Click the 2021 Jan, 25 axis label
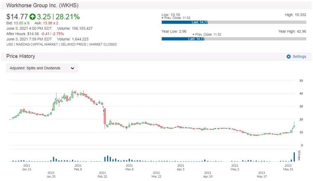Screen dimensions: 313x181 (51, 174)
